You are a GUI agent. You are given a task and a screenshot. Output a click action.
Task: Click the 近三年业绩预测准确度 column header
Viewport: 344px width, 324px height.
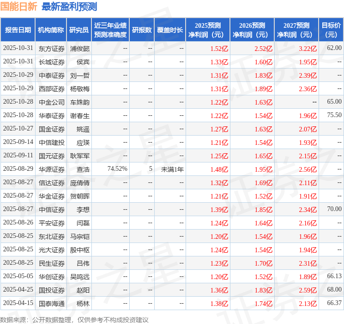tap(110, 30)
